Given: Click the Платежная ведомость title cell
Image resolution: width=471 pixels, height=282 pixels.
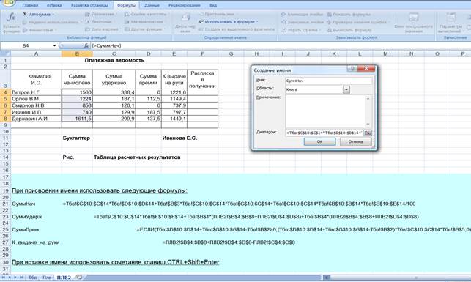Looking at the screenshot, I should 114,60.
